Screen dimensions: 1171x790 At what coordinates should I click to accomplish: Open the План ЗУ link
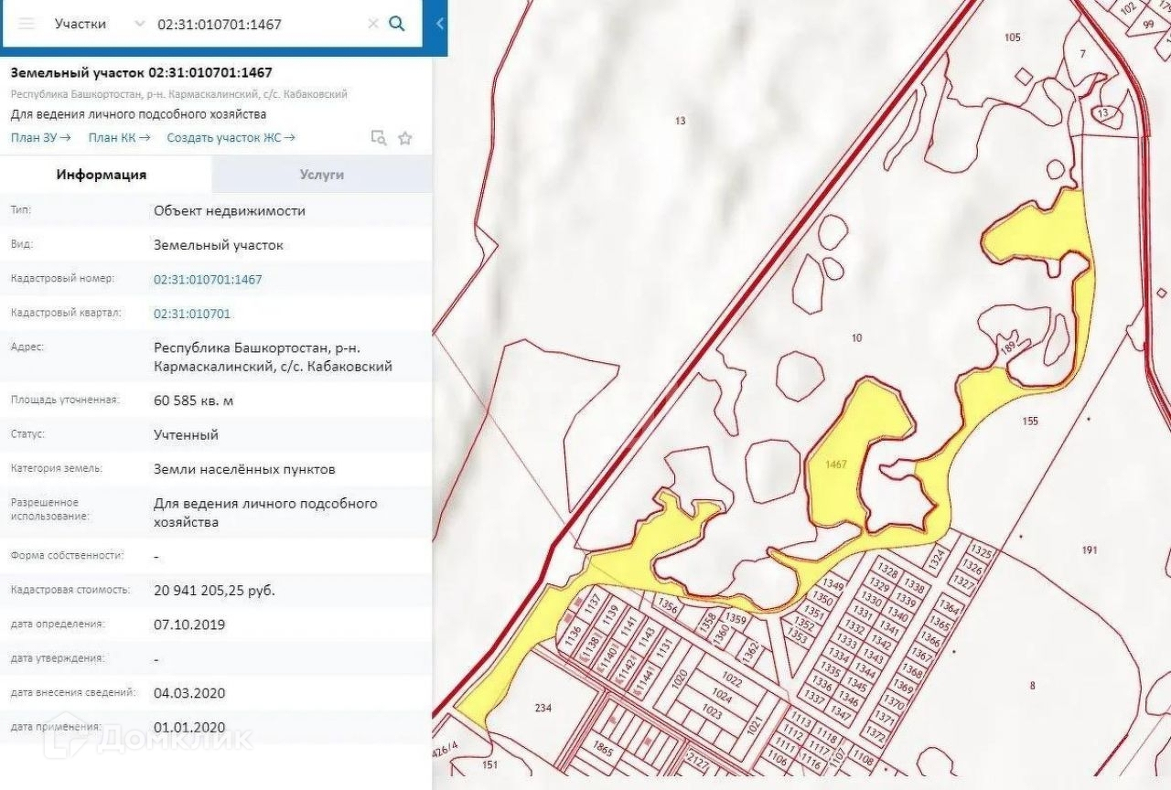click(x=41, y=138)
